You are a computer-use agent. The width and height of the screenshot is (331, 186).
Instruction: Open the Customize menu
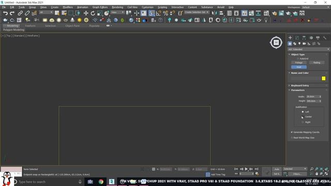[147, 7]
